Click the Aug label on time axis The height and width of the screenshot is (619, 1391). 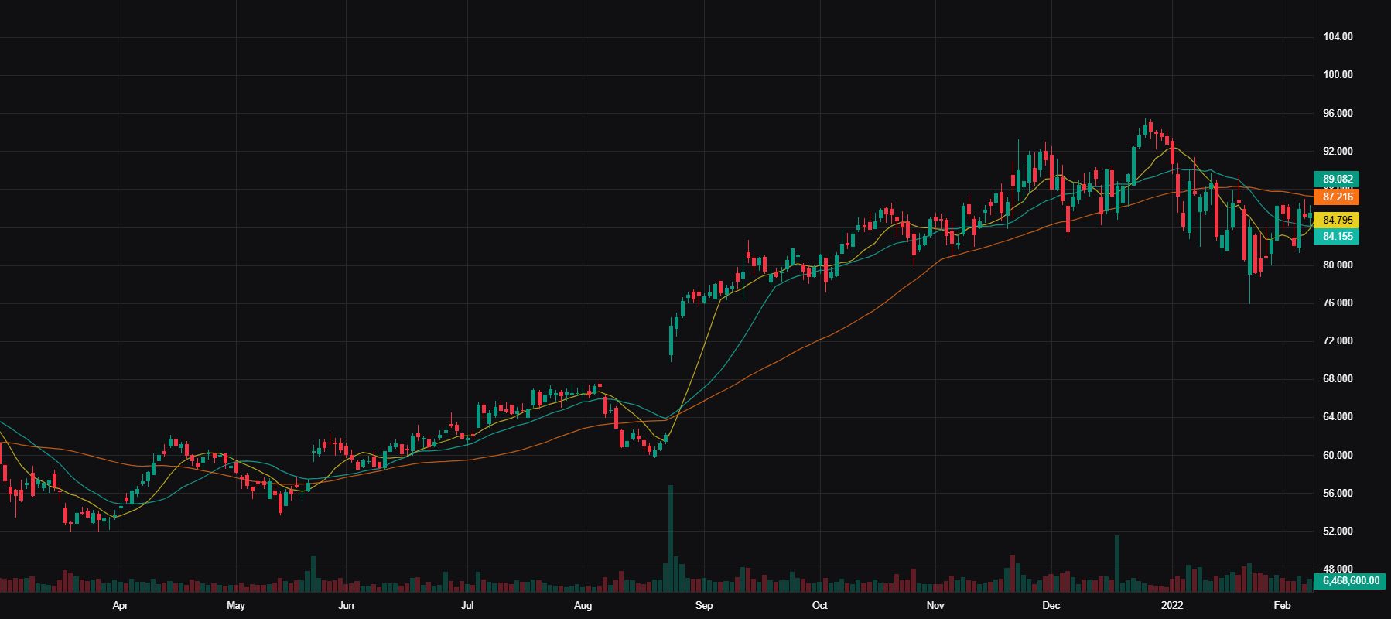583,606
